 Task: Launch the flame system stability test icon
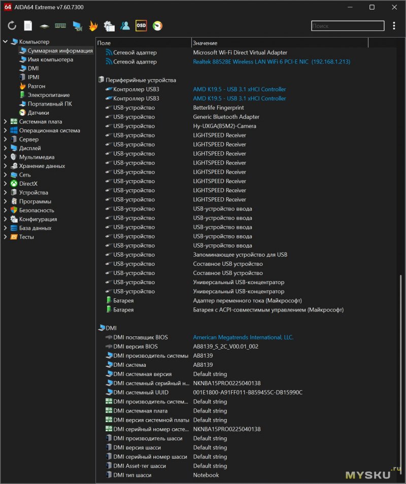93,25
